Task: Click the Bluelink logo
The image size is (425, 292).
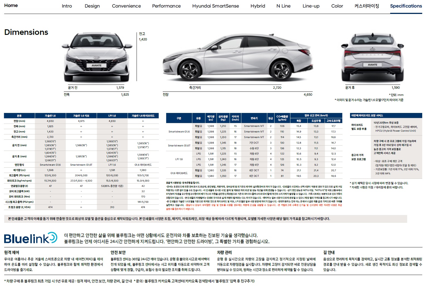Action: click(31, 238)
